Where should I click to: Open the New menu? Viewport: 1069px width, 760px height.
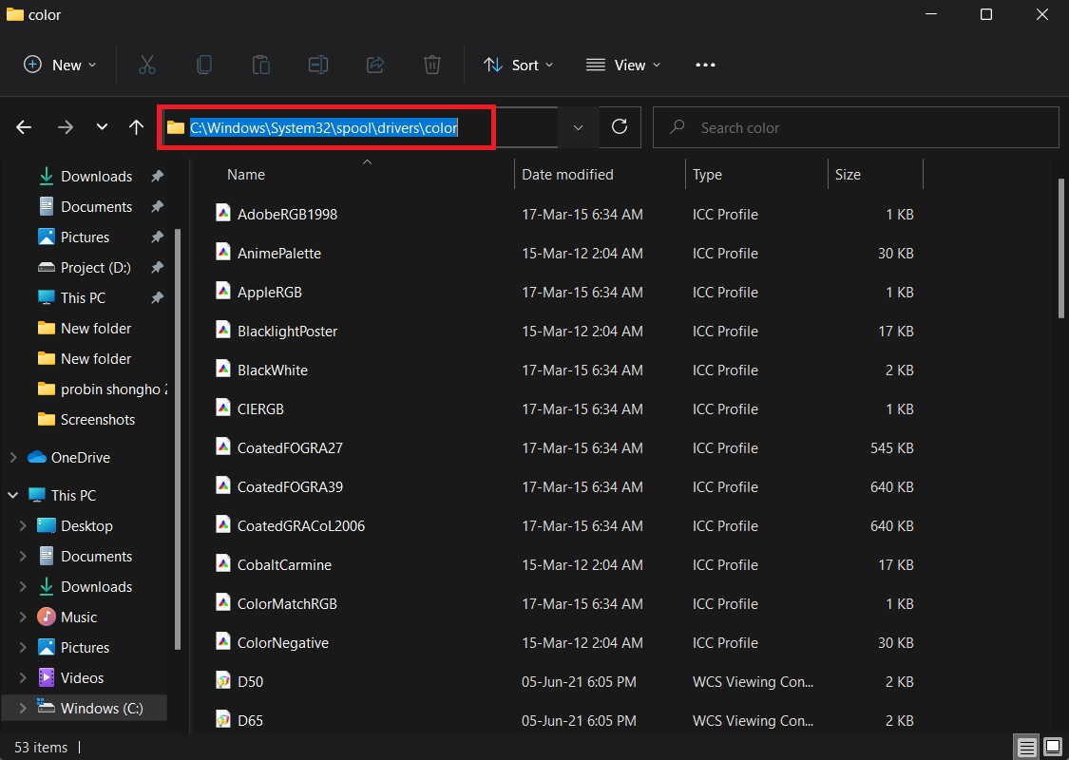tap(59, 65)
